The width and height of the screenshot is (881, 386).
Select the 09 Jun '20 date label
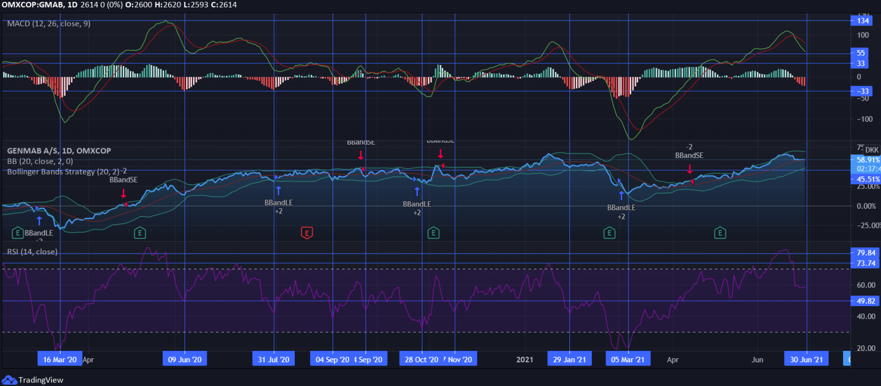(185, 359)
